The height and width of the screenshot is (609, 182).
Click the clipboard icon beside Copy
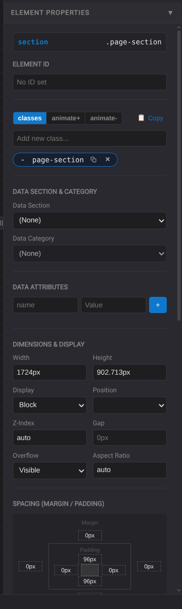point(141,117)
